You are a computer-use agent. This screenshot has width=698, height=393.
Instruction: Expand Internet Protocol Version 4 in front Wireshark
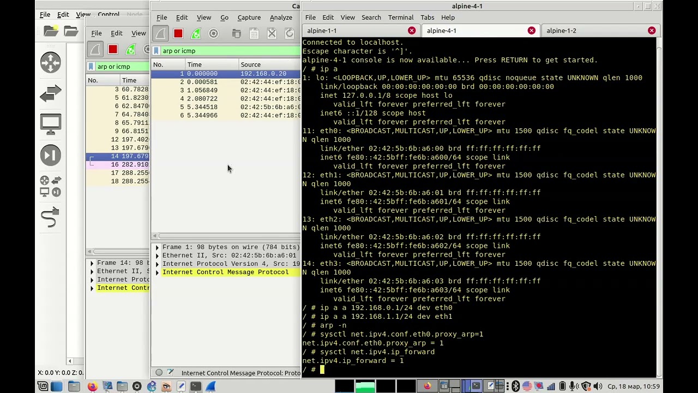coord(157,264)
